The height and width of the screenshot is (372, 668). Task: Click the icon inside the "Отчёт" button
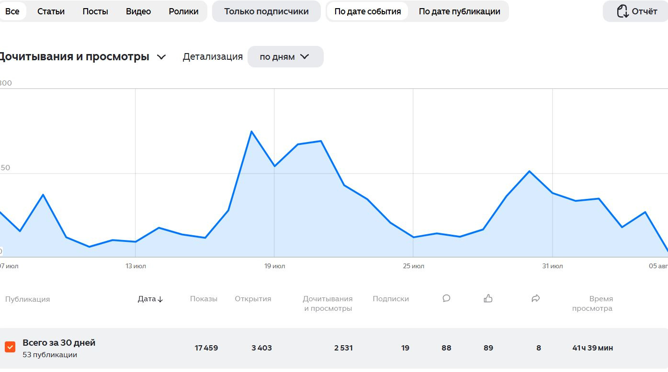[622, 11]
